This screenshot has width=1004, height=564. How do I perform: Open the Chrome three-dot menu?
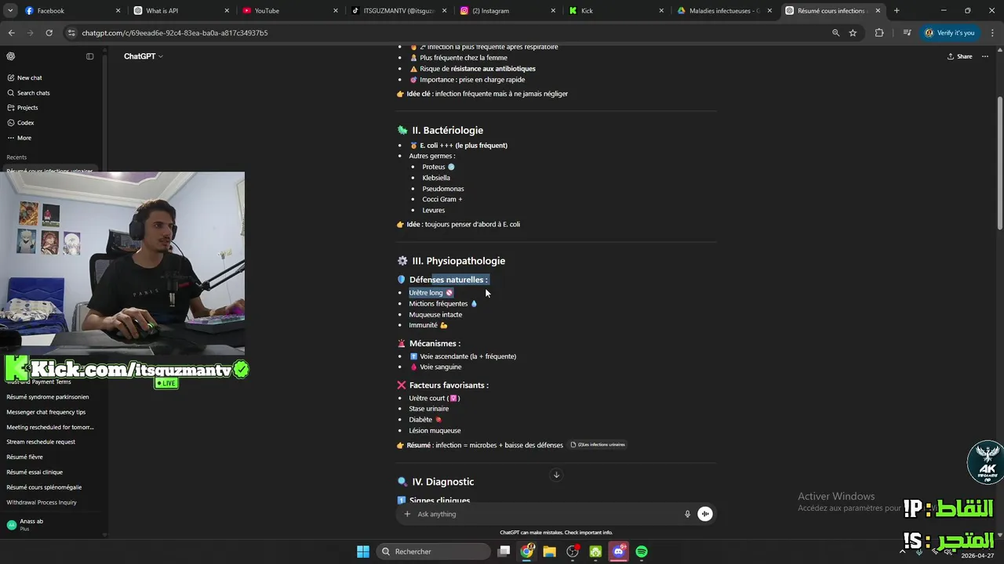[x=991, y=33]
